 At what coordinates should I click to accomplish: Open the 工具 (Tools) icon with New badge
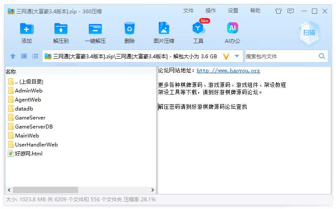click(x=198, y=28)
